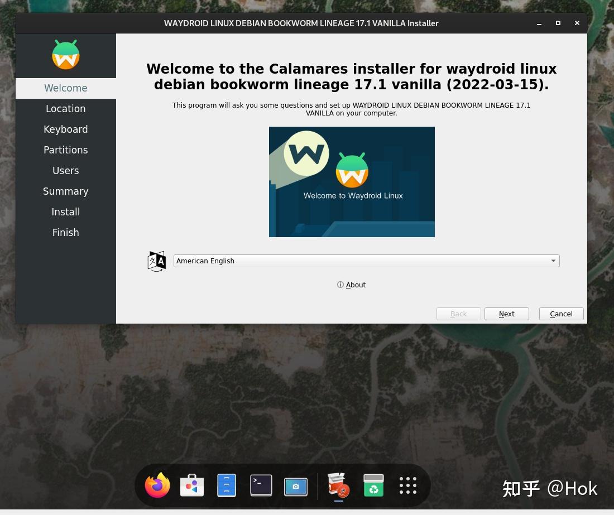614x515 pixels.
Task: Open the Users step in the sidebar
Action: click(65, 170)
